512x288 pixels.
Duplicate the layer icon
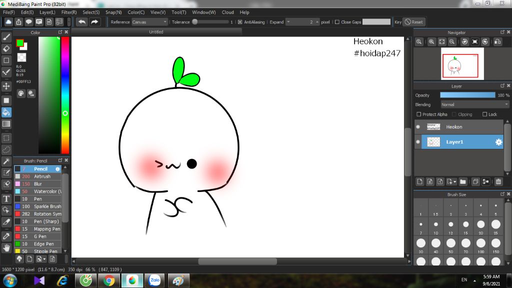475,181
